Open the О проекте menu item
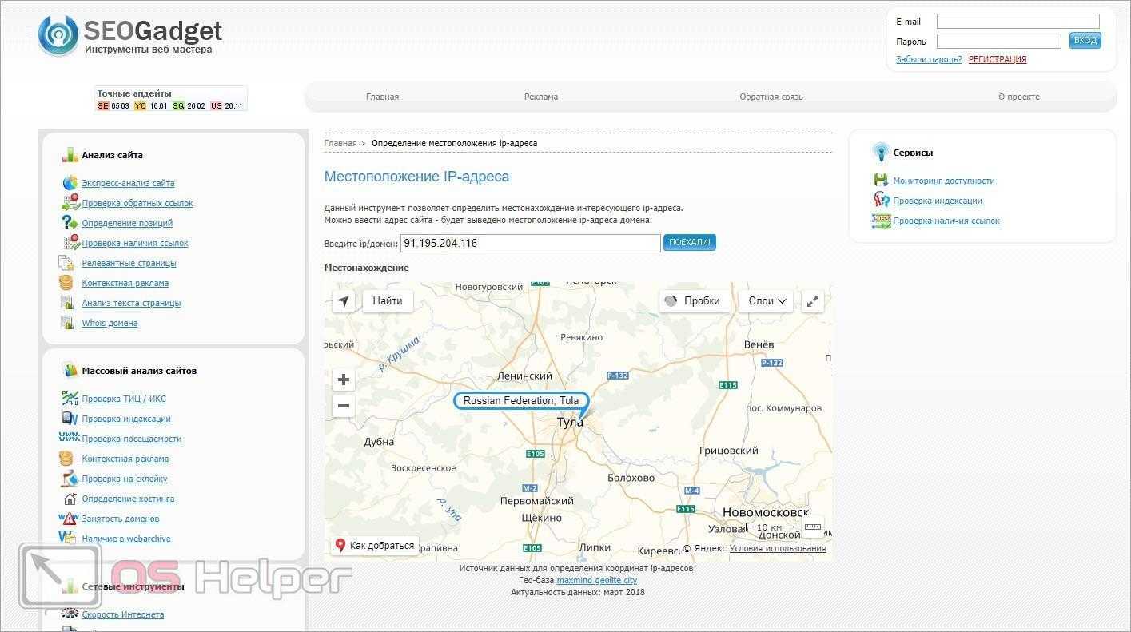Image resolution: width=1131 pixels, height=632 pixels. [1019, 97]
